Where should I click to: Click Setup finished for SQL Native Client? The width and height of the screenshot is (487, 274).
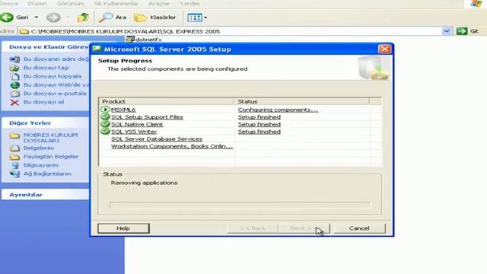tap(259, 124)
